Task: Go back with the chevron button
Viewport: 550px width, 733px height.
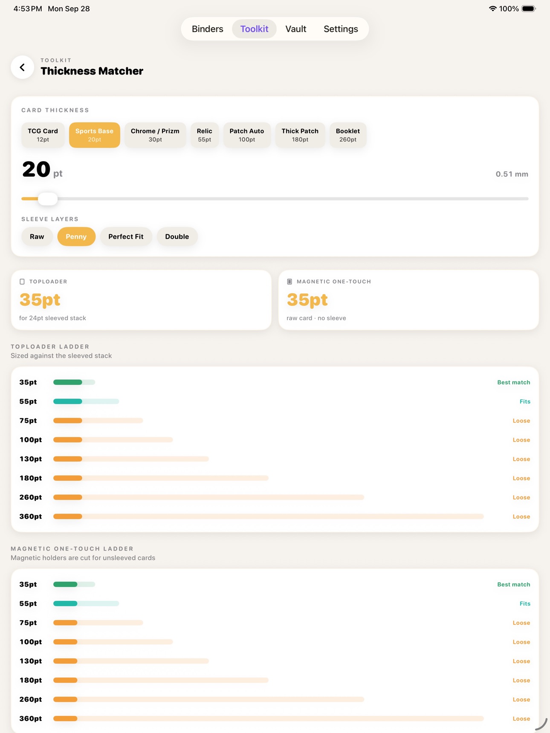Action: pyautogui.click(x=22, y=67)
